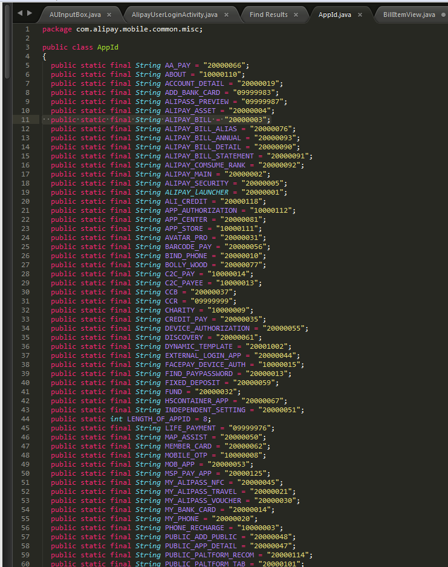Click the DEVICE_AUTHORIZATION constant
The image size is (448, 567).
point(207,328)
